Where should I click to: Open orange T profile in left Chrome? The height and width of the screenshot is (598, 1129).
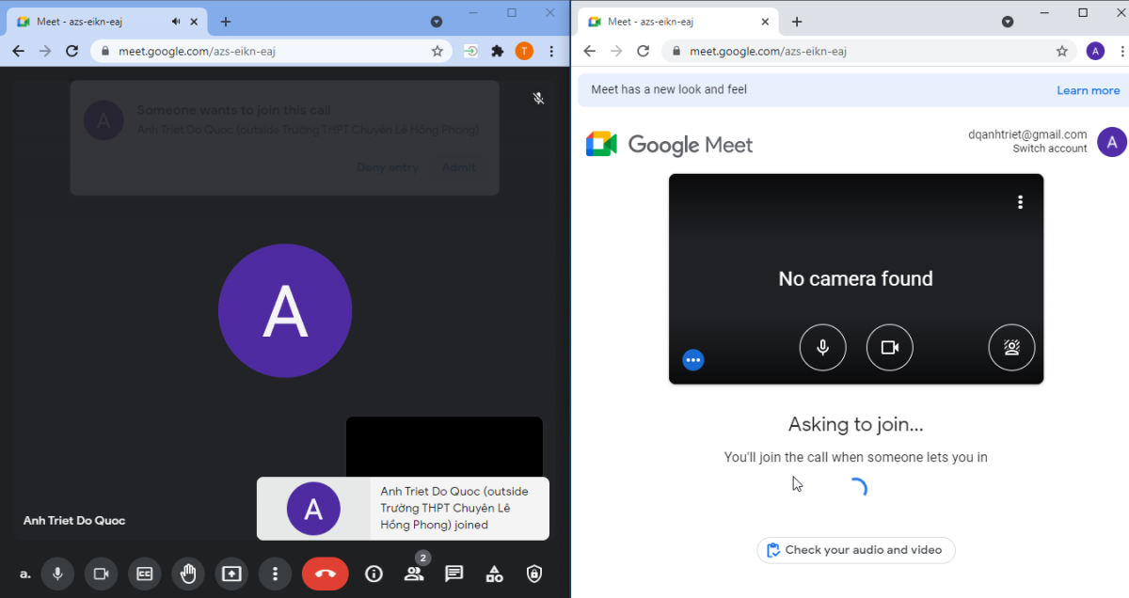[x=524, y=52]
